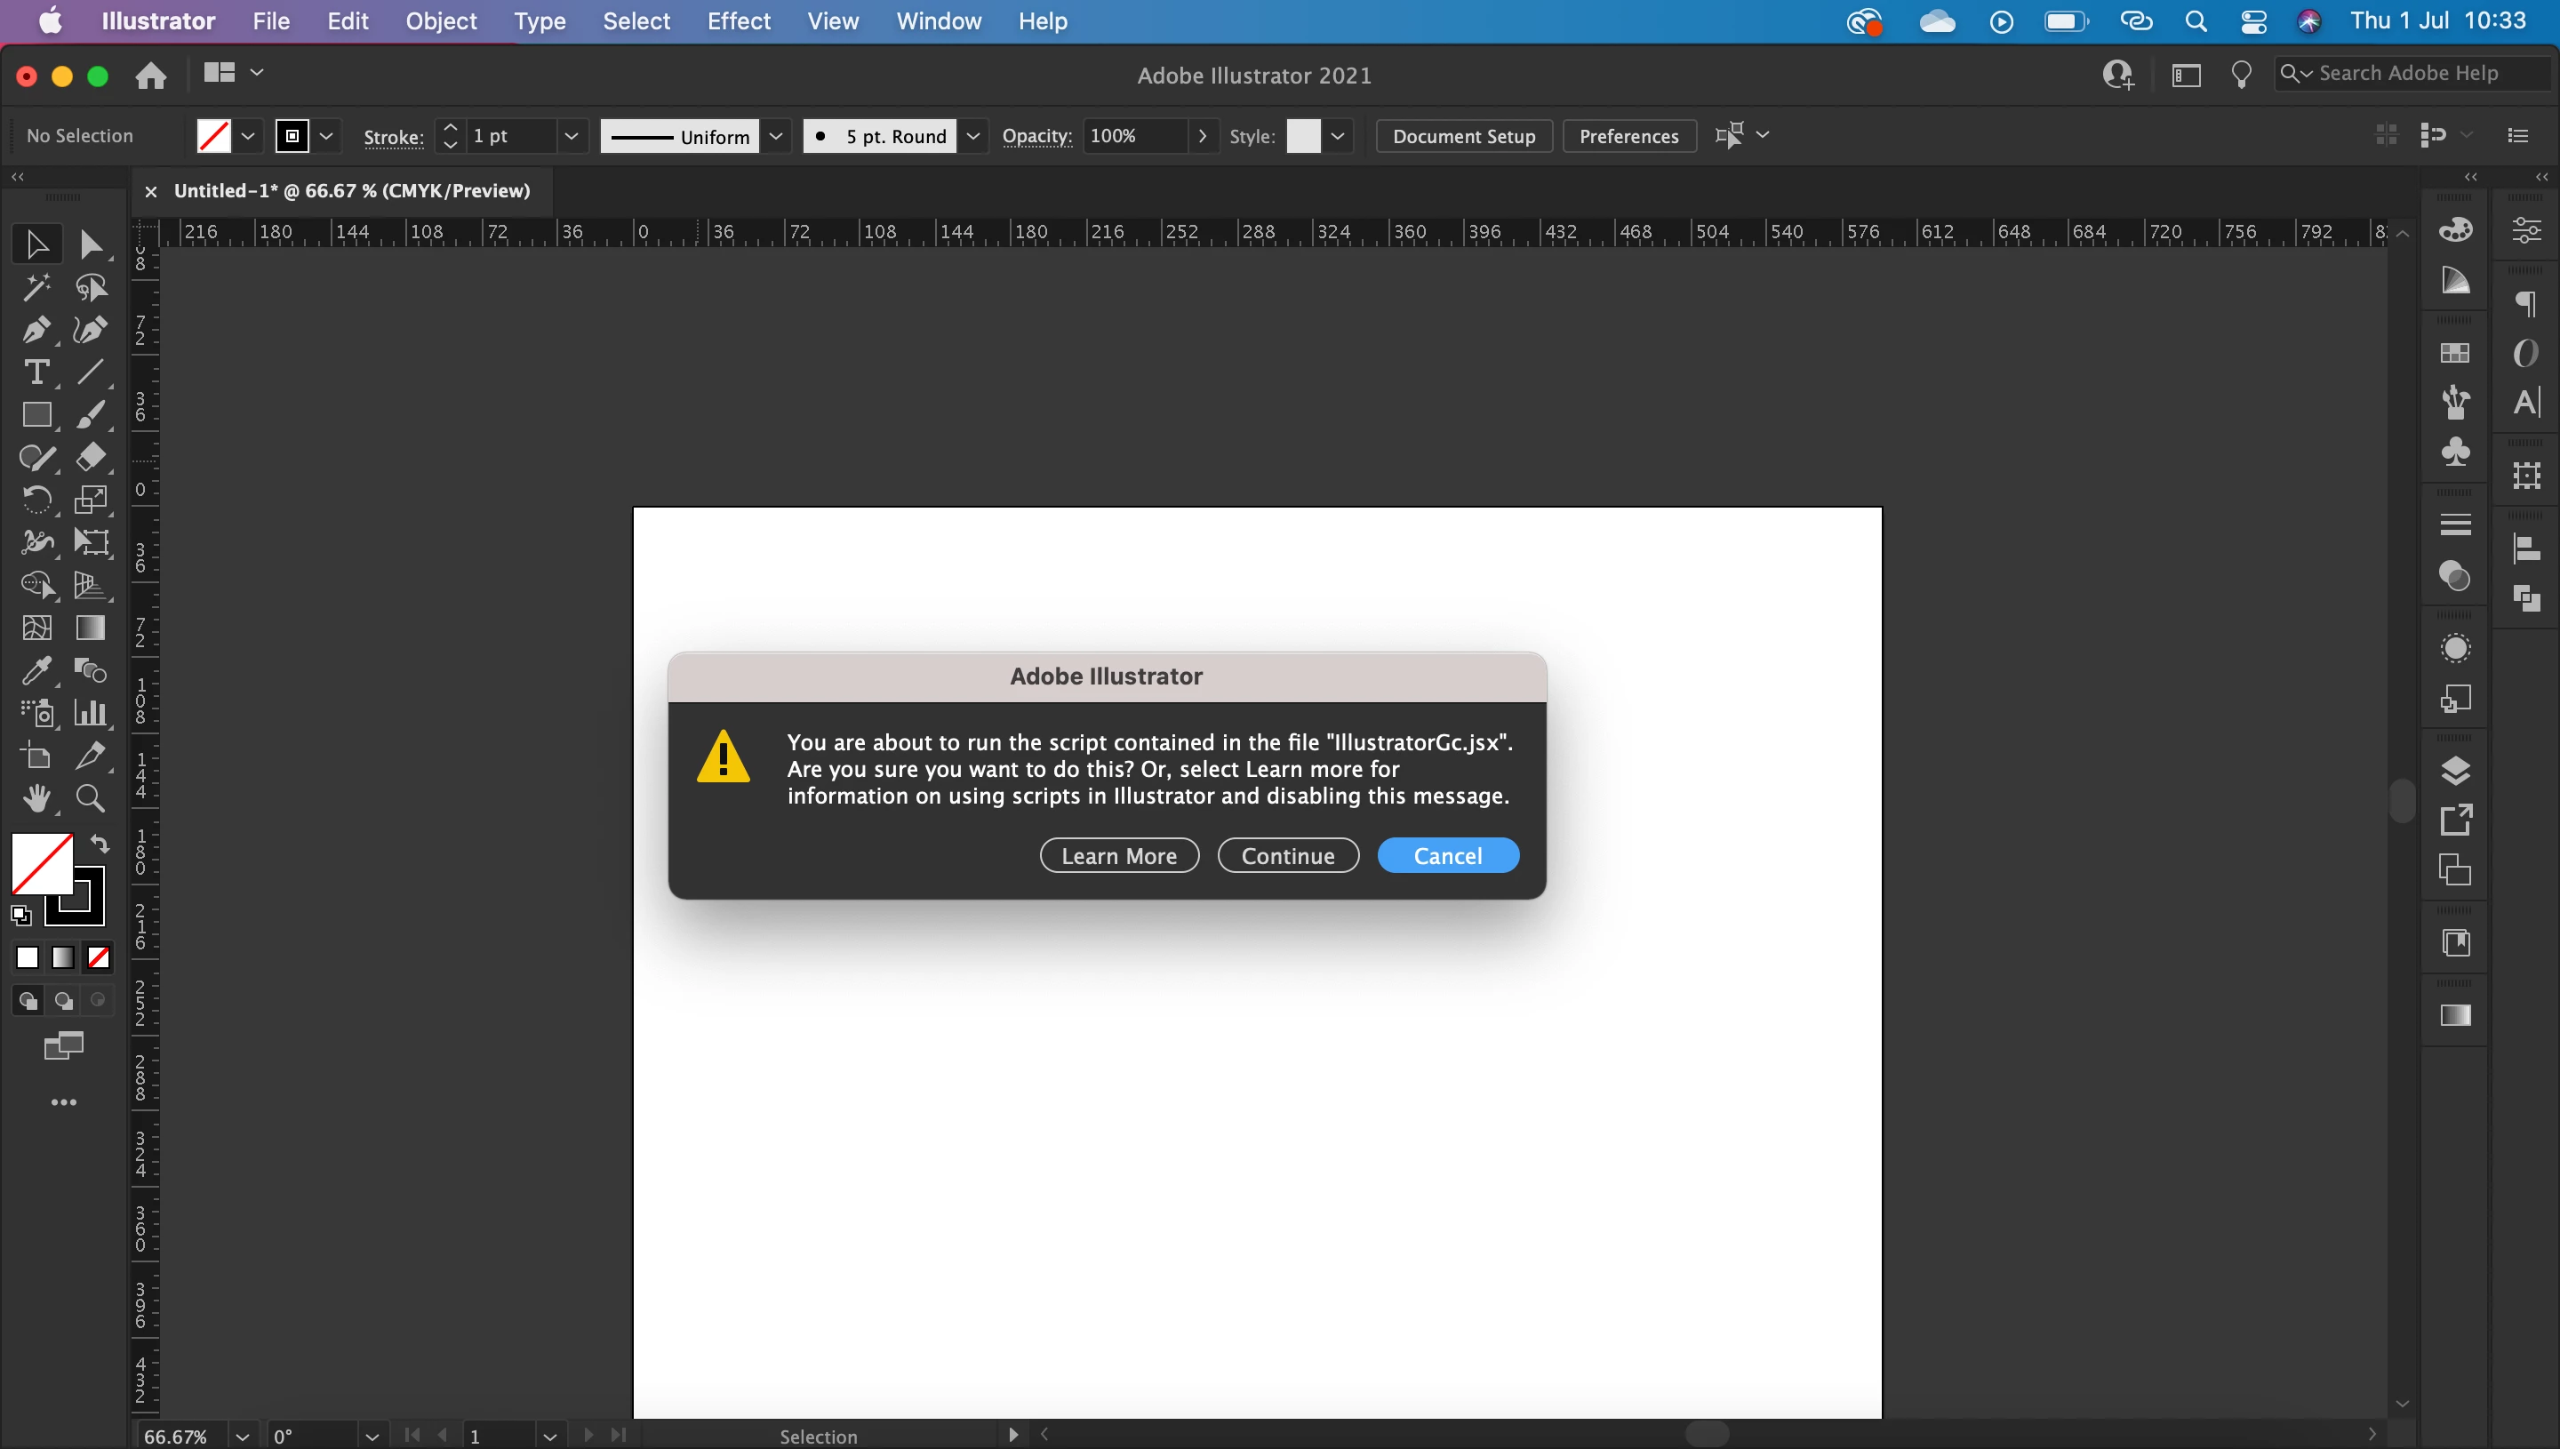The height and width of the screenshot is (1449, 2560).
Task: Set paint style to None
Action: pyautogui.click(x=99, y=957)
